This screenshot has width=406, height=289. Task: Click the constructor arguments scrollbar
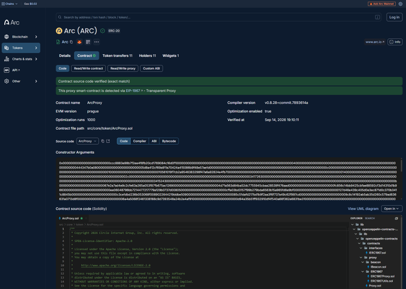[x=401, y=166]
